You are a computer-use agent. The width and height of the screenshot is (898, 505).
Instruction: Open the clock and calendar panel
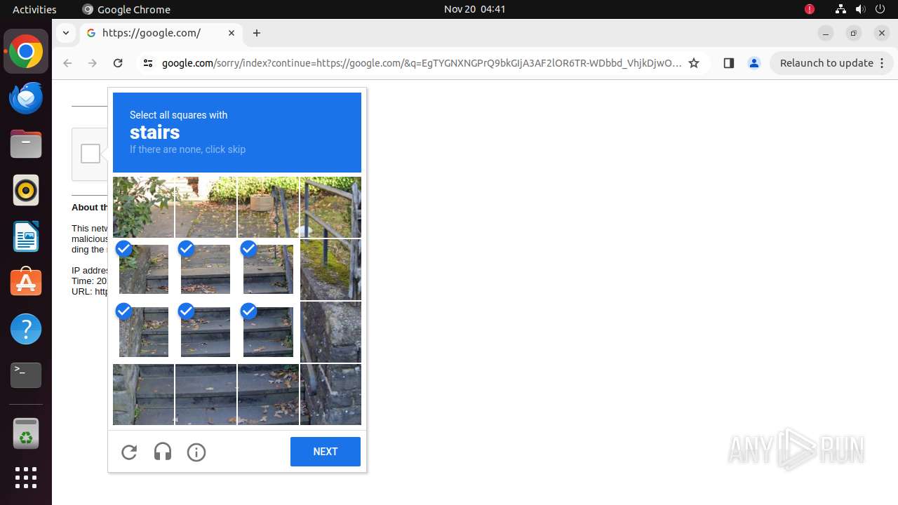[475, 9]
